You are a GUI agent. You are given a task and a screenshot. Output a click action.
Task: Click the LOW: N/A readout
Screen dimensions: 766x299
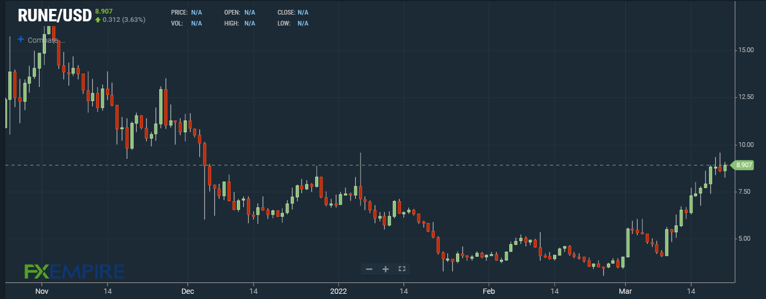click(293, 23)
